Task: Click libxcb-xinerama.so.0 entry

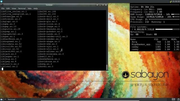Action: coord(51,54)
